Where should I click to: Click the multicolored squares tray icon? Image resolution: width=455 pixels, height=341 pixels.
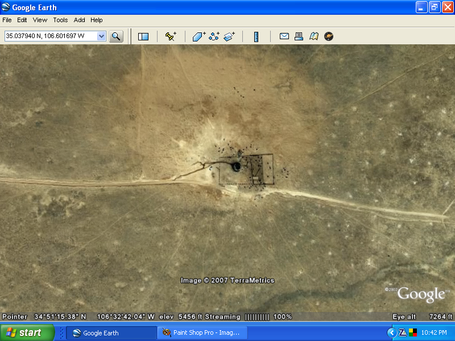(x=413, y=332)
